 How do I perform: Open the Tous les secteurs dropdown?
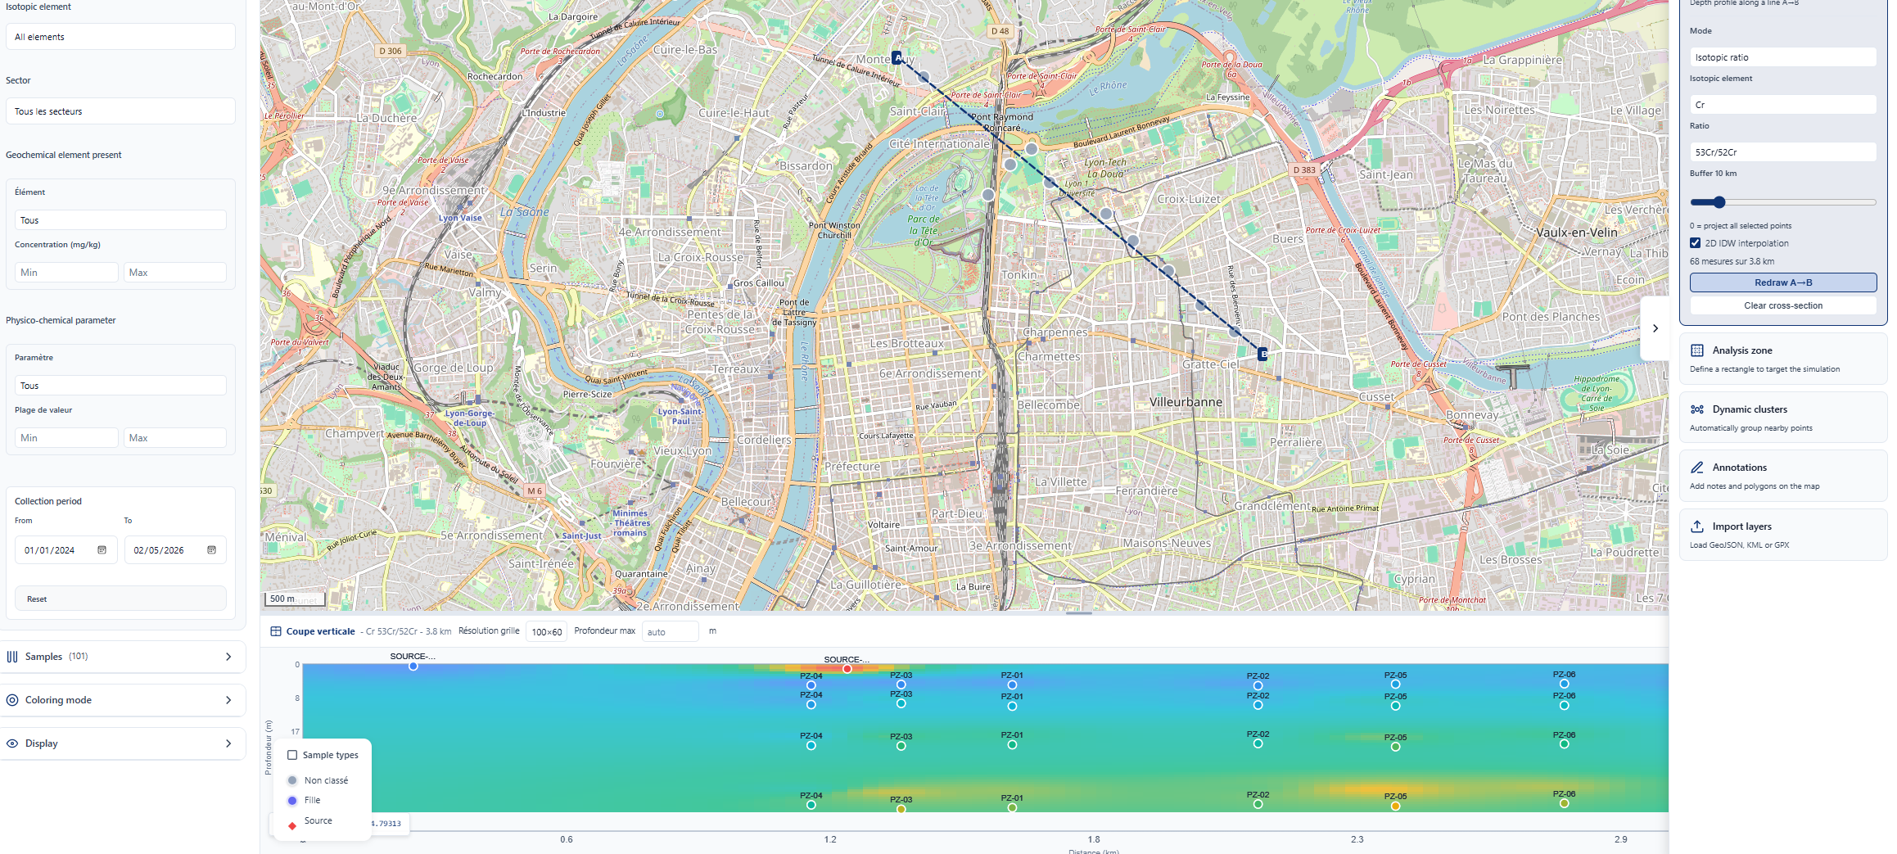tap(120, 111)
